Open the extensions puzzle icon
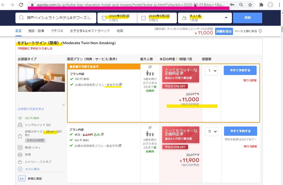 click(x=261, y=5)
